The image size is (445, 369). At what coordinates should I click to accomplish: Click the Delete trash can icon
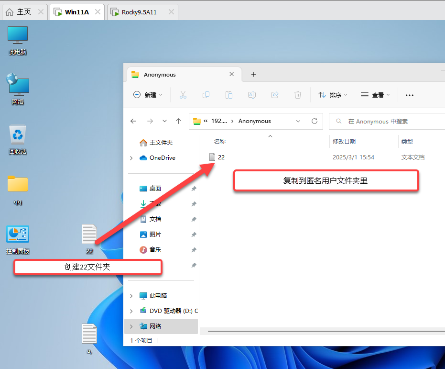298,95
